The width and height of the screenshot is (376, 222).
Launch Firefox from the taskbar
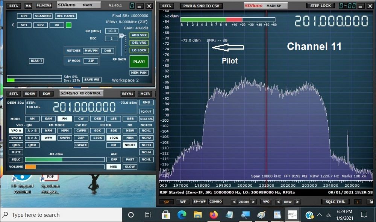(x=214, y=215)
